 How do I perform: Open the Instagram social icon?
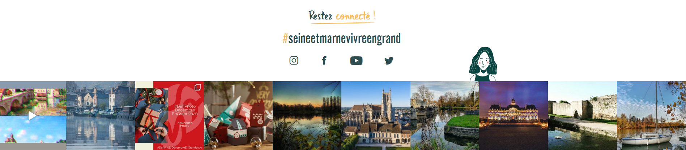(x=294, y=61)
